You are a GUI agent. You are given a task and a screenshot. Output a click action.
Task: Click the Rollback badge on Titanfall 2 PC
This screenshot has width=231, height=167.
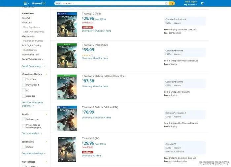click(87, 152)
